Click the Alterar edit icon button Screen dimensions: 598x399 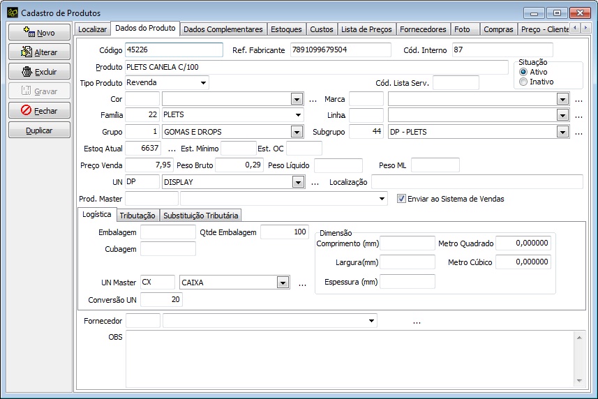[x=27, y=52]
